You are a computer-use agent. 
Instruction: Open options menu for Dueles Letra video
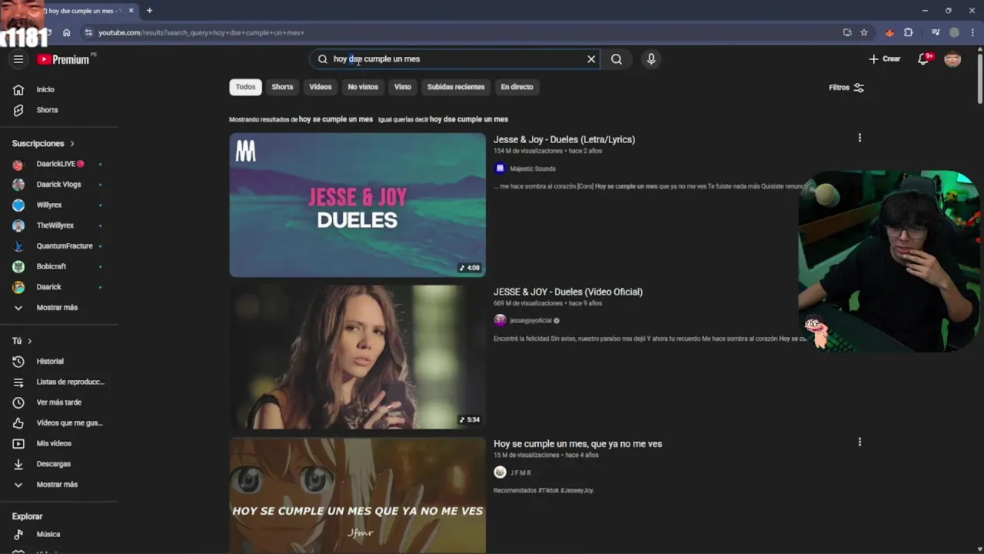click(x=859, y=138)
